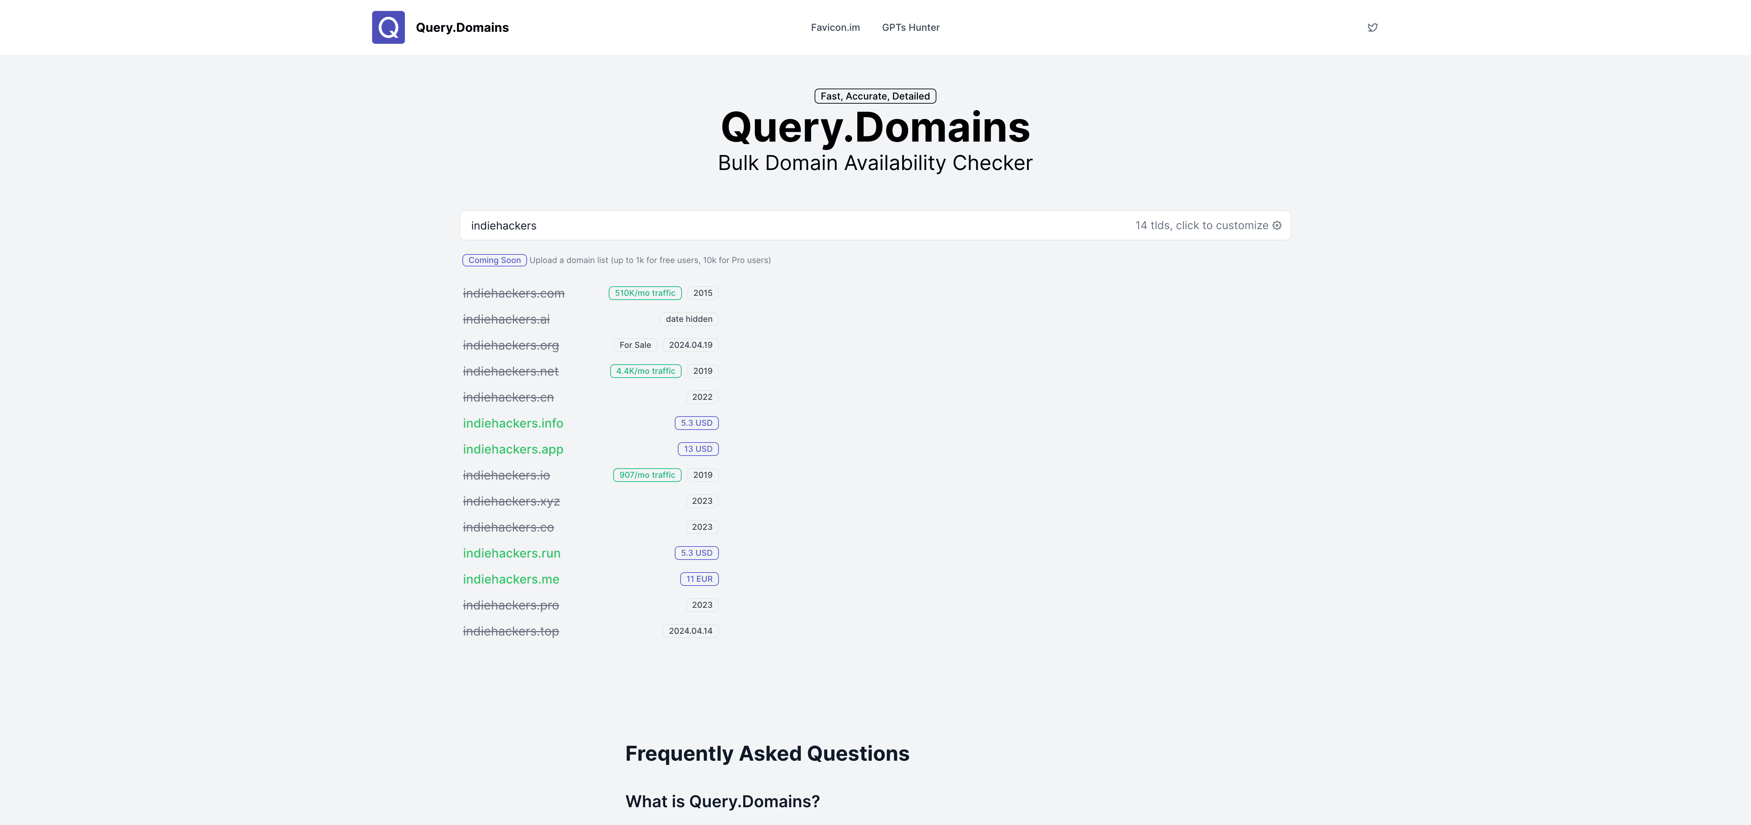
Task: Click the 'Fast, Accurate, Detailed' tagline badge
Action: (x=875, y=96)
